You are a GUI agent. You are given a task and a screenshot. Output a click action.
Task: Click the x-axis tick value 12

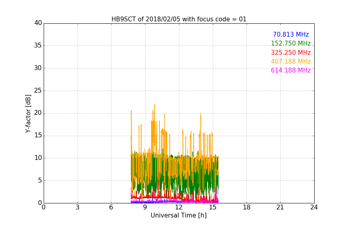(179, 207)
